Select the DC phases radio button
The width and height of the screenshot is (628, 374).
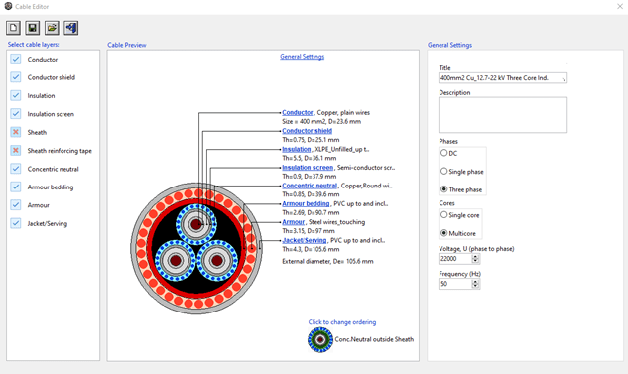[443, 153]
